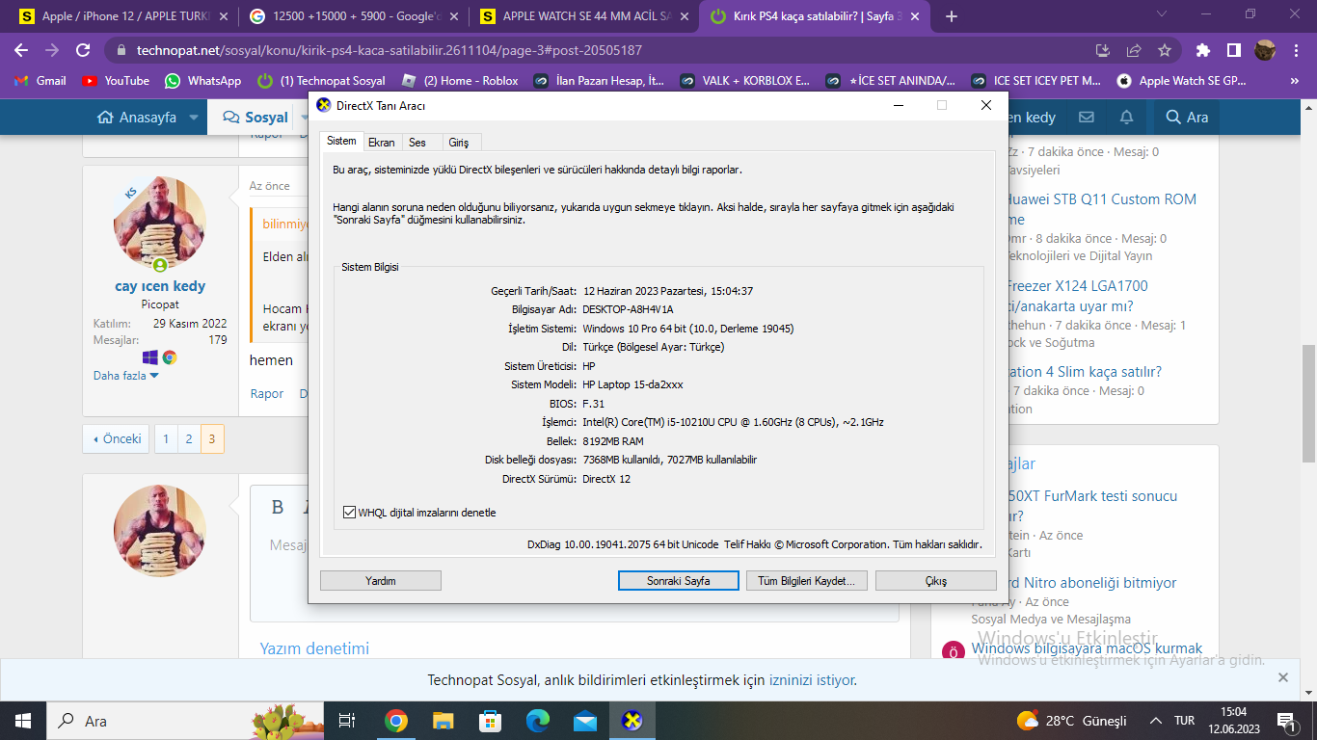
Task: Switch to the Ses tab in DirectX
Action: pyautogui.click(x=417, y=143)
